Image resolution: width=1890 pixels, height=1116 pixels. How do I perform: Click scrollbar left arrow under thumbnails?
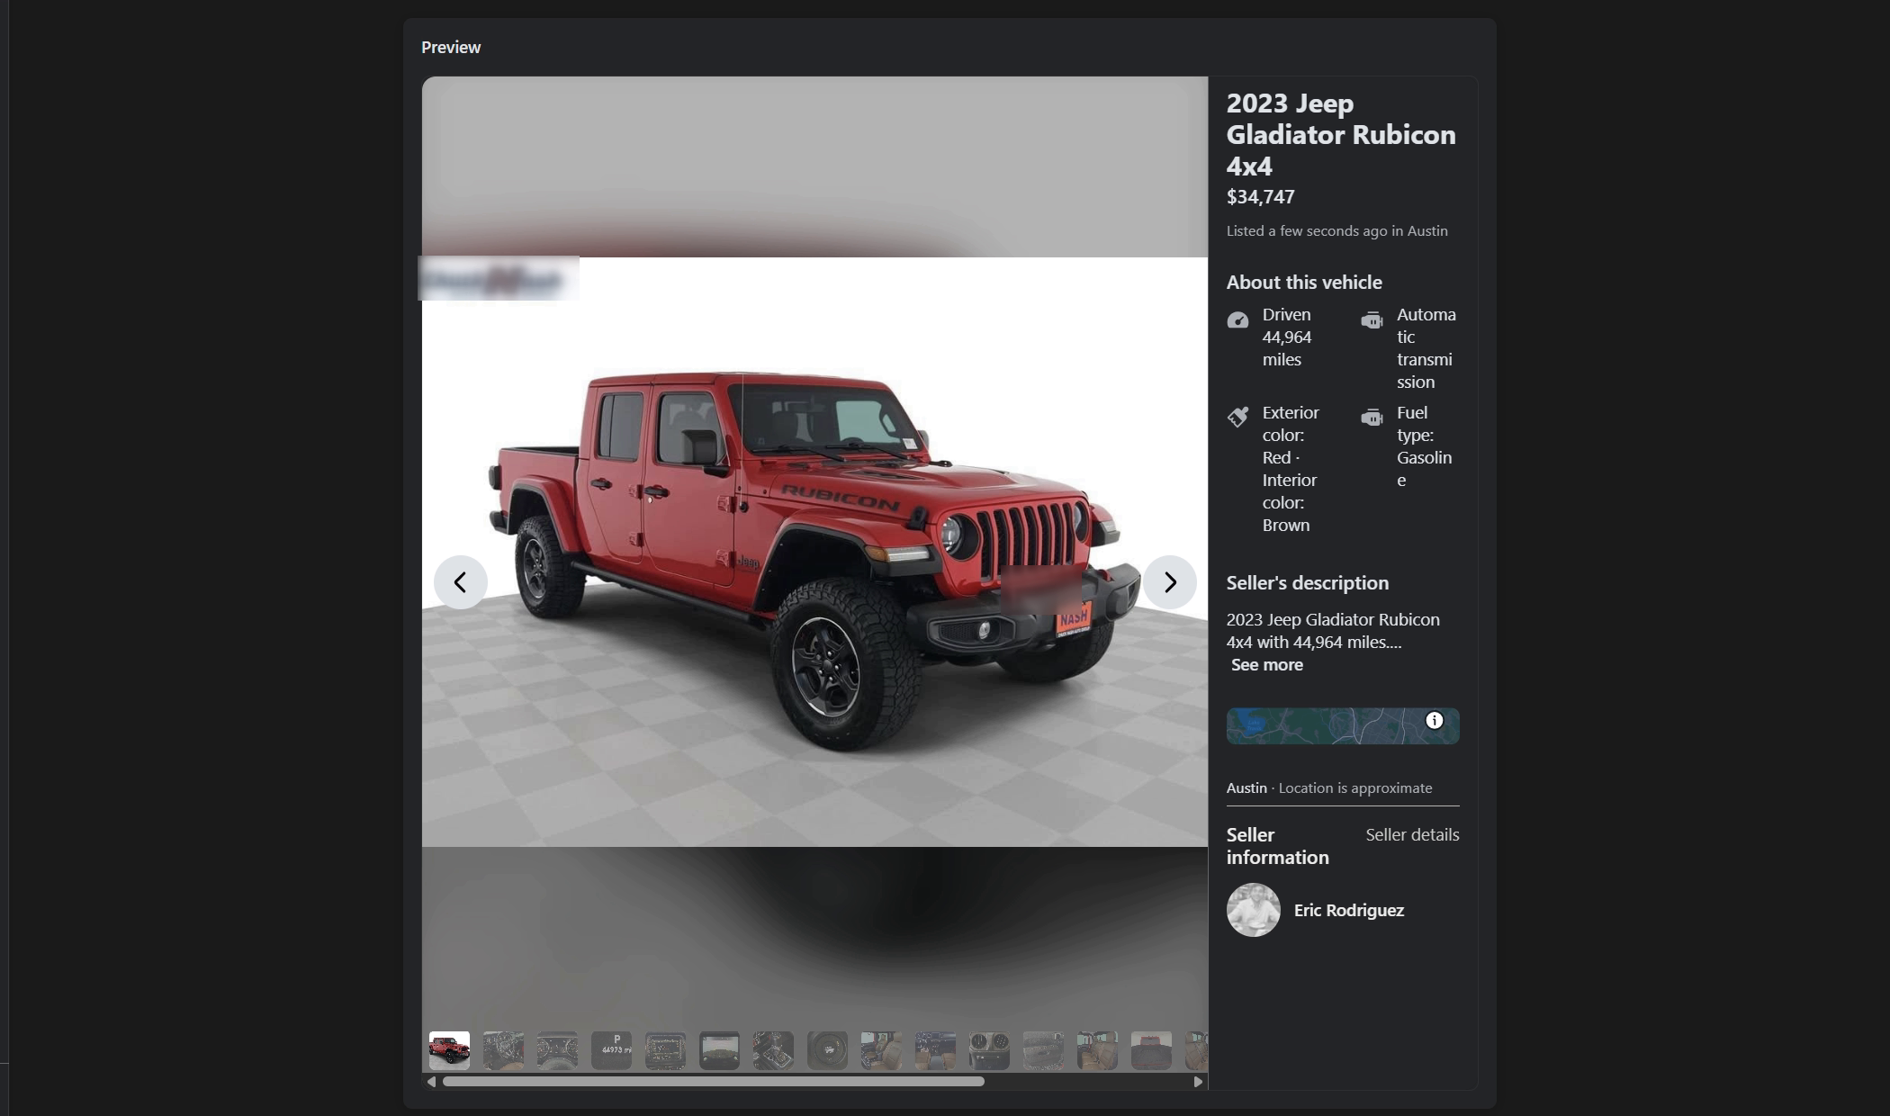tap(431, 1082)
